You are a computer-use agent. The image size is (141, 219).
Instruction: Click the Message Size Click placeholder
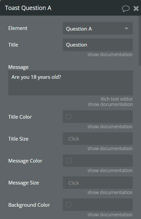74,183
